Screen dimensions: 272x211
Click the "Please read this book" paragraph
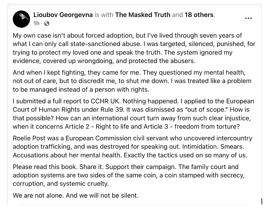tap(128, 175)
